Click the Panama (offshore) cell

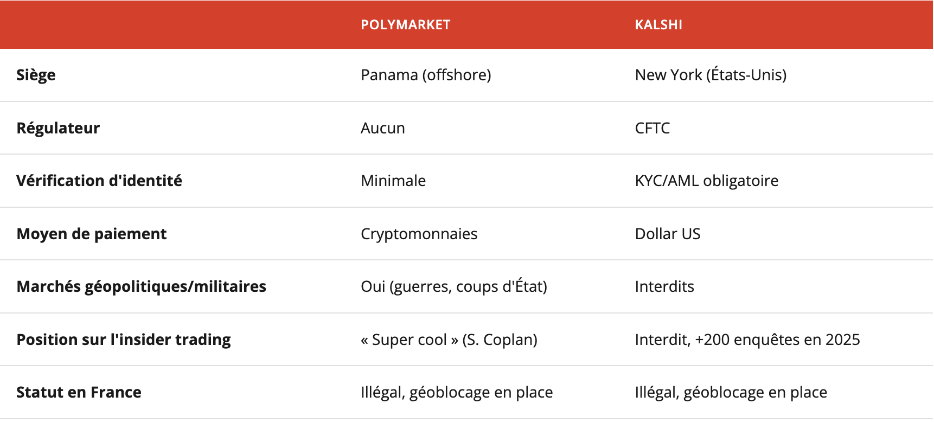click(426, 75)
